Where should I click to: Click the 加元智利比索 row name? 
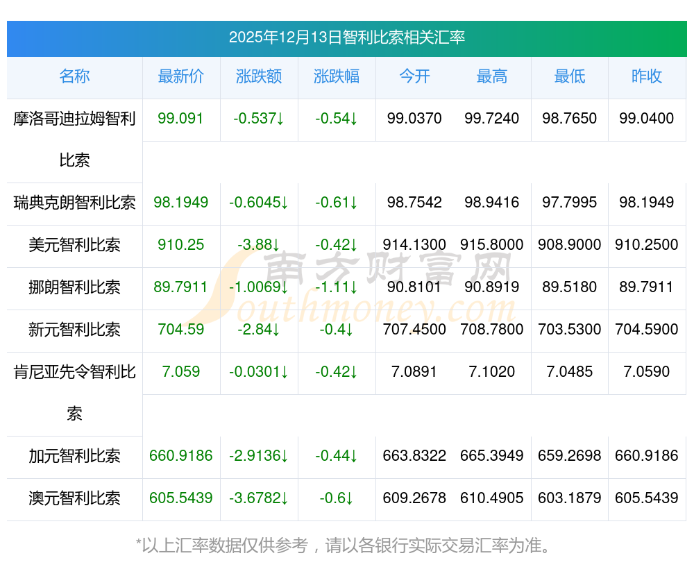pyautogui.click(x=74, y=456)
